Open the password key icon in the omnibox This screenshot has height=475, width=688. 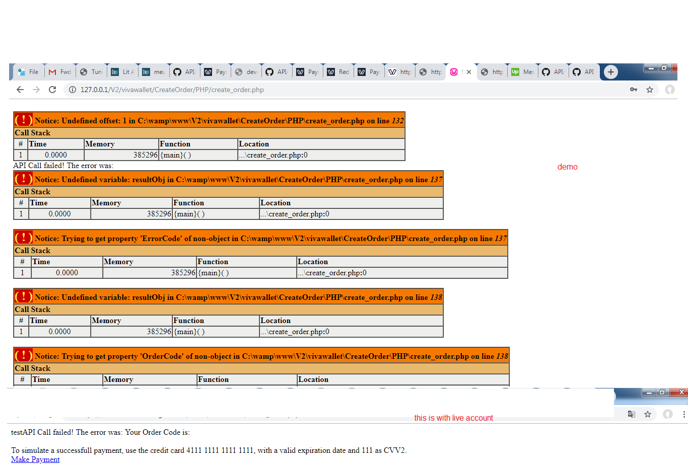[x=634, y=90]
